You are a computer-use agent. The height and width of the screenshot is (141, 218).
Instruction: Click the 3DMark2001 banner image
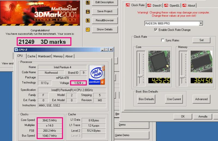tap(40, 13)
